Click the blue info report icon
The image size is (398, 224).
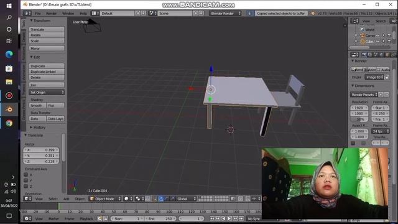click(x=250, y=13)
